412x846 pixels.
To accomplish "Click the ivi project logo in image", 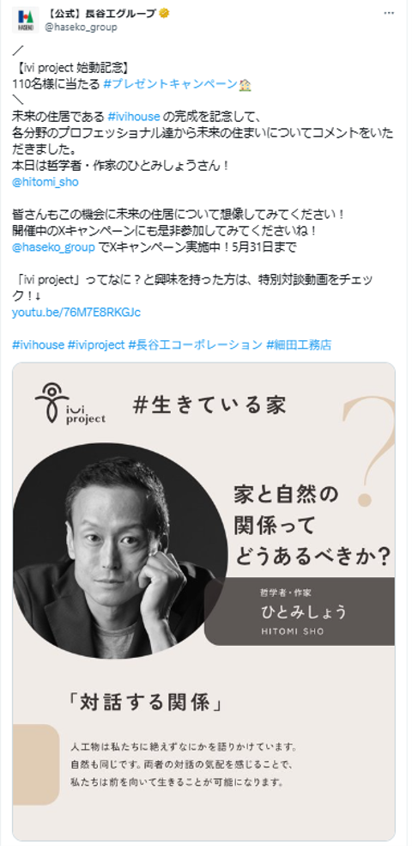I will 70,404.
